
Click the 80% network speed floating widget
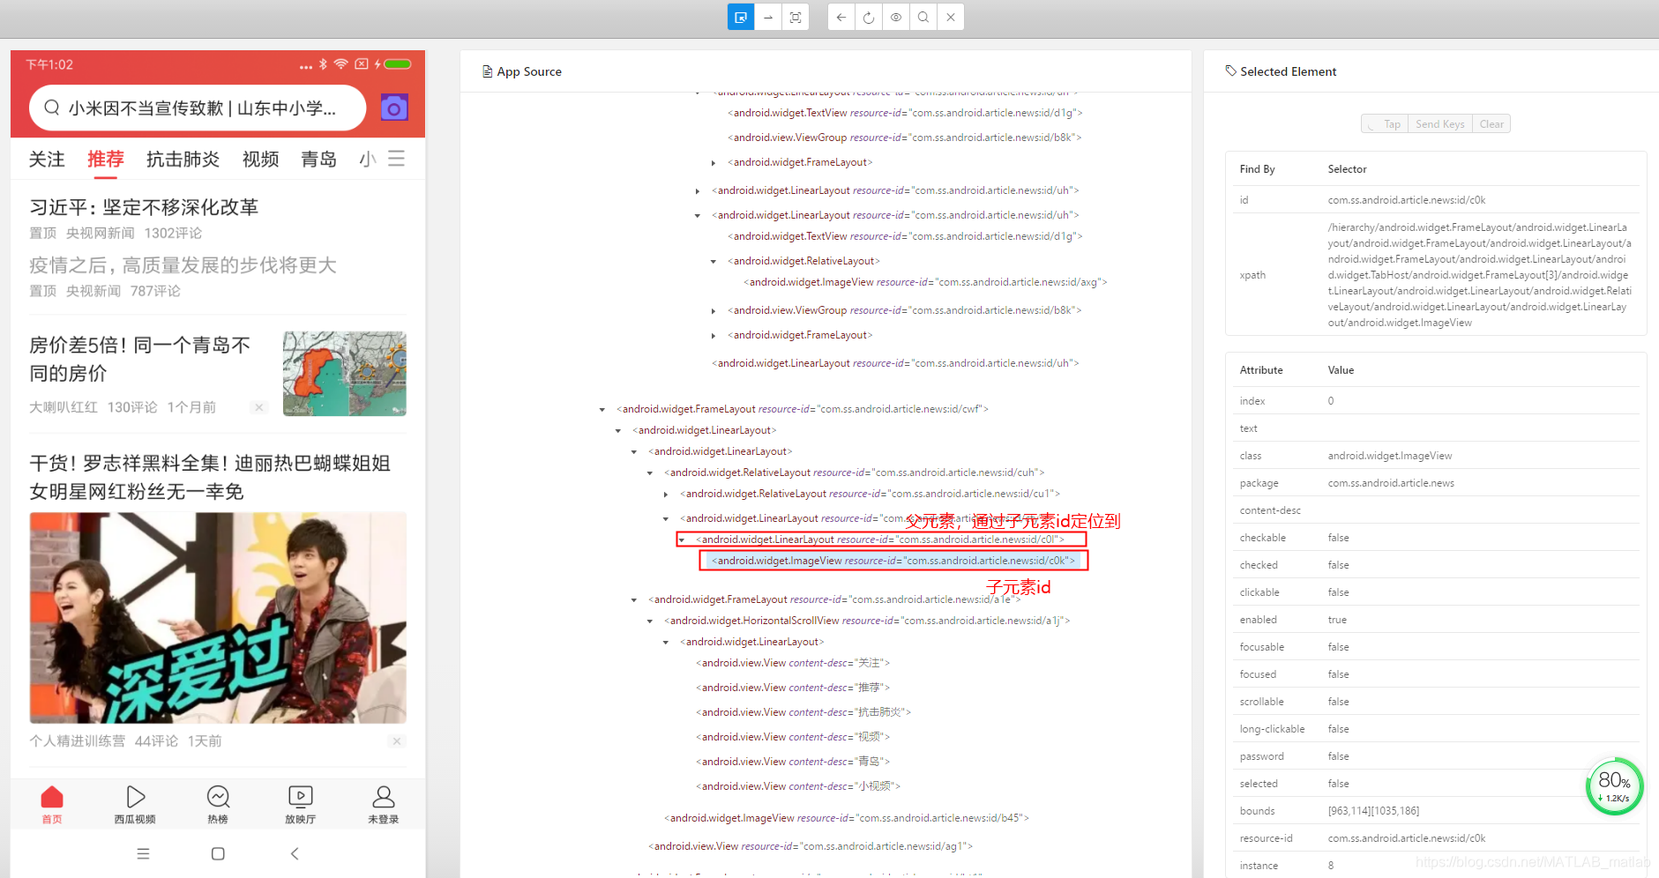pyautogui.click(x=1614, y=786)
